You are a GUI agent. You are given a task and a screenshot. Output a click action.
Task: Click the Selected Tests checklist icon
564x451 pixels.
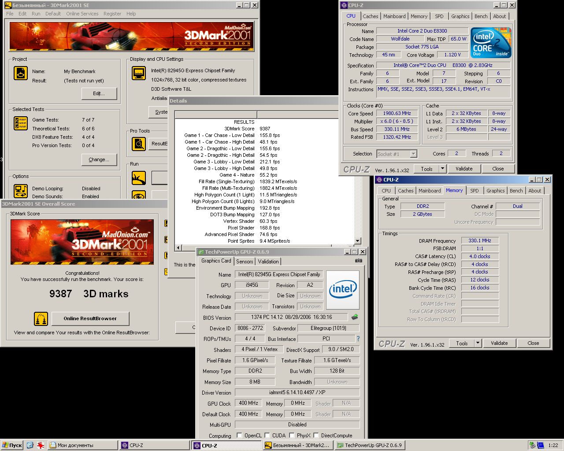click(21, 123)
